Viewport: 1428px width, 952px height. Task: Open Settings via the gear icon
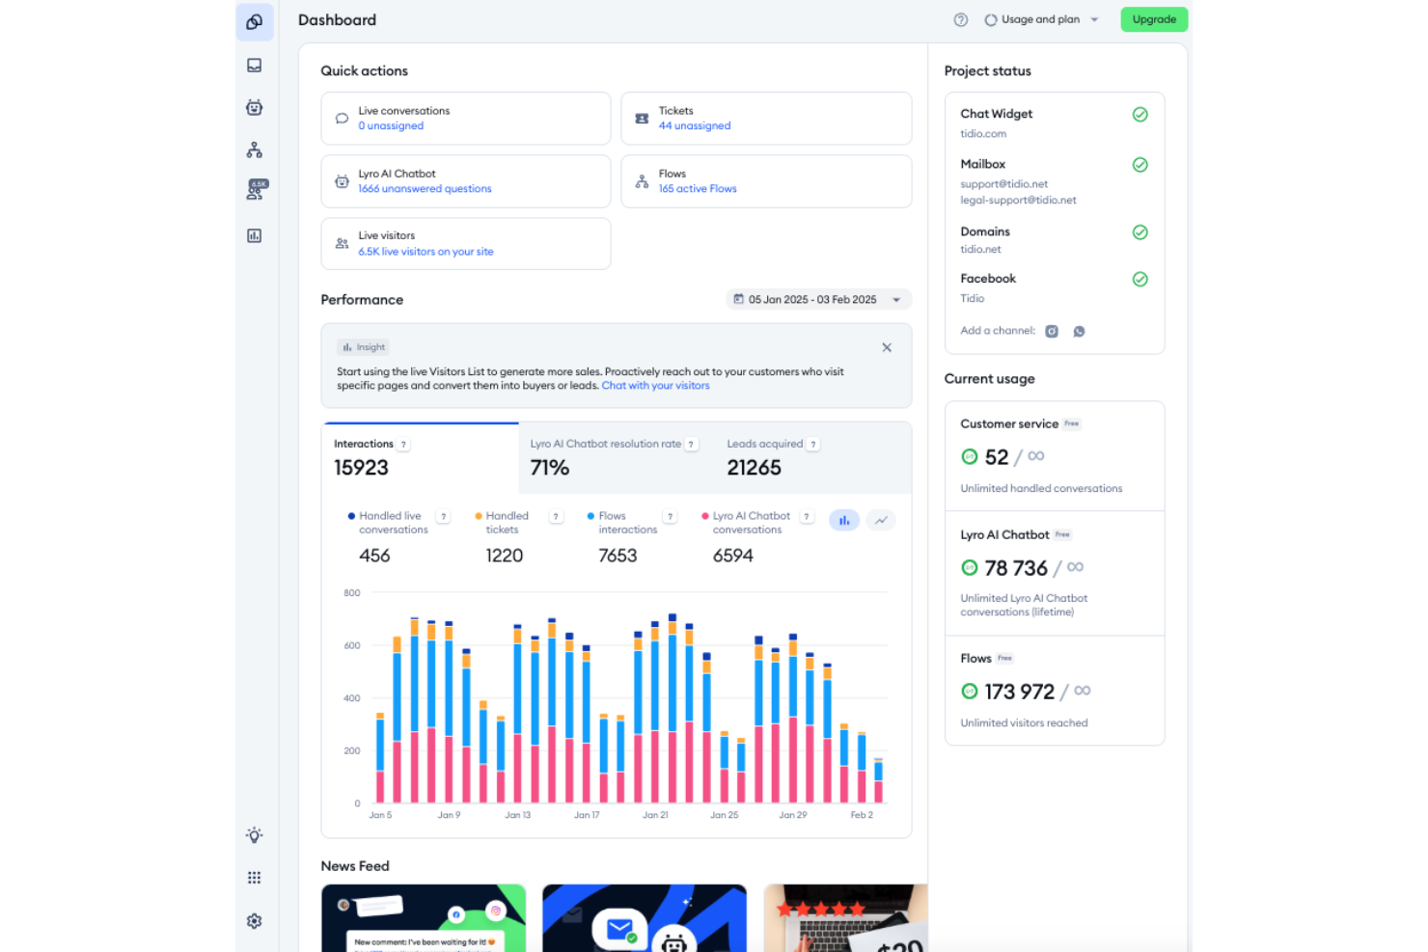254,921
